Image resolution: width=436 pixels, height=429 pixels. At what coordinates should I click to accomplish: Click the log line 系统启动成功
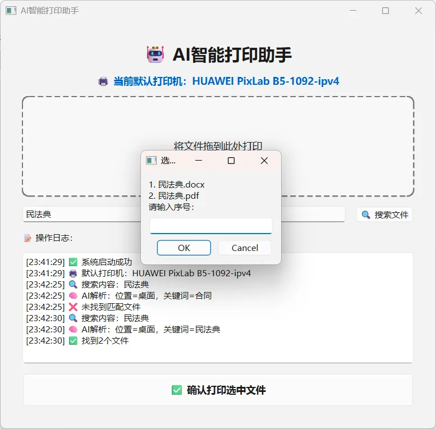click(79, 262)
